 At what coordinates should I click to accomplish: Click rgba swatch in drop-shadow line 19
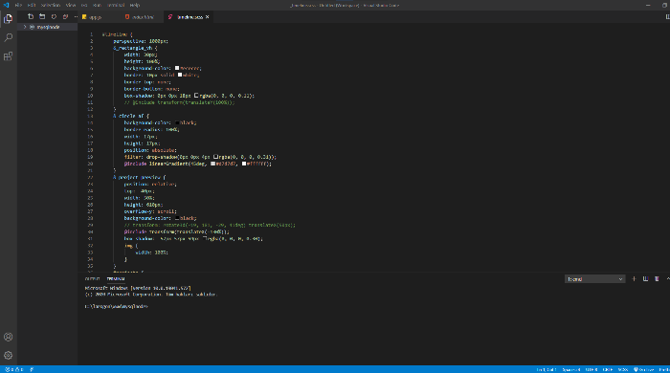click(x=215, y=157)
